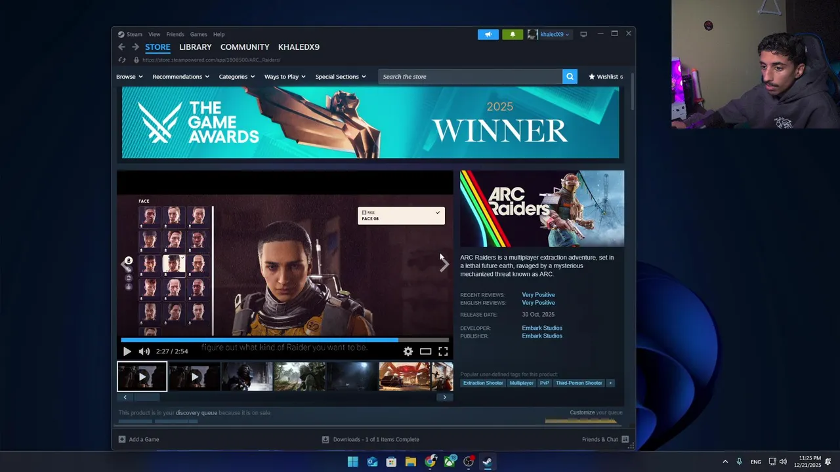The image size is (840, 472).
Task: Open Embark Studios developer link
Action: (x=542, y=328)
